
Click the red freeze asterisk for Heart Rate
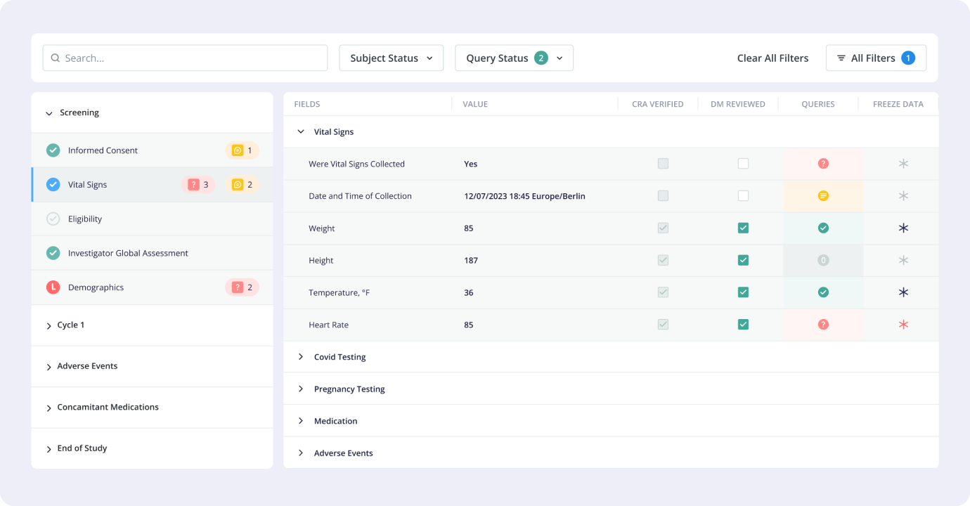pos(903,325)
